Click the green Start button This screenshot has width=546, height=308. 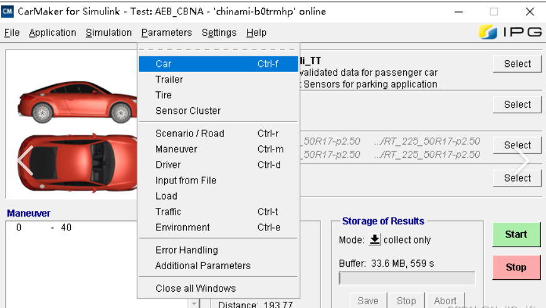pos(517,235)
